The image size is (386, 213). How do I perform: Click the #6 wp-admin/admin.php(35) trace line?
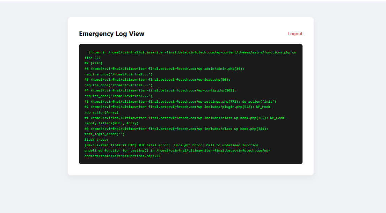tap(164, 69)
